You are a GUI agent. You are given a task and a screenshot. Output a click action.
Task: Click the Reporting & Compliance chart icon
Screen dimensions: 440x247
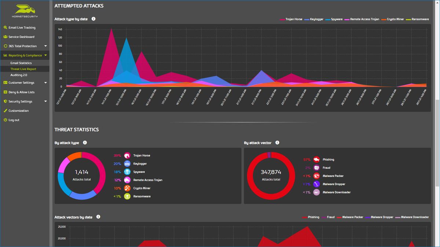pos(5,55)
